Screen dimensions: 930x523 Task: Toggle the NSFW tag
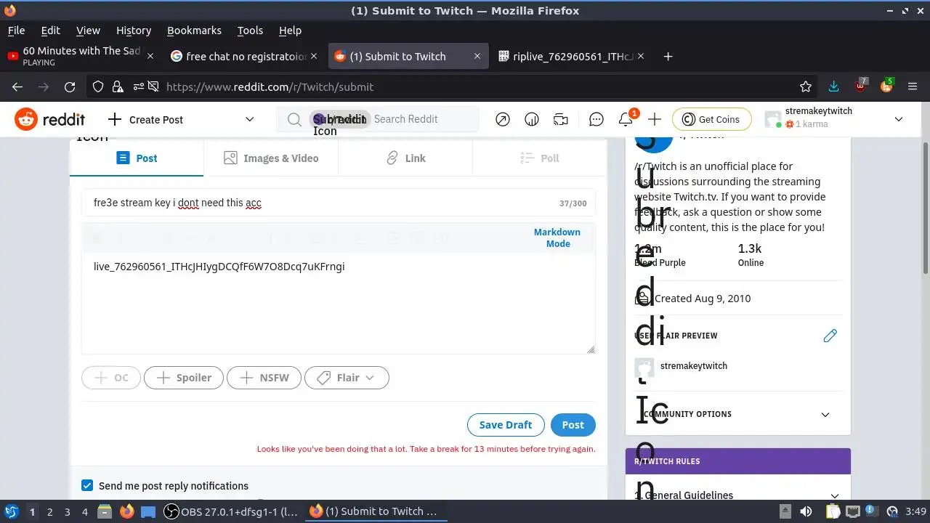(x=264, y=378)
